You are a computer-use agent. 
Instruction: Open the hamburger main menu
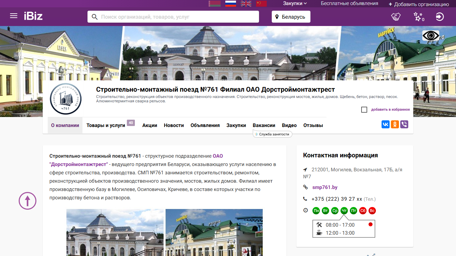(14, 16)
